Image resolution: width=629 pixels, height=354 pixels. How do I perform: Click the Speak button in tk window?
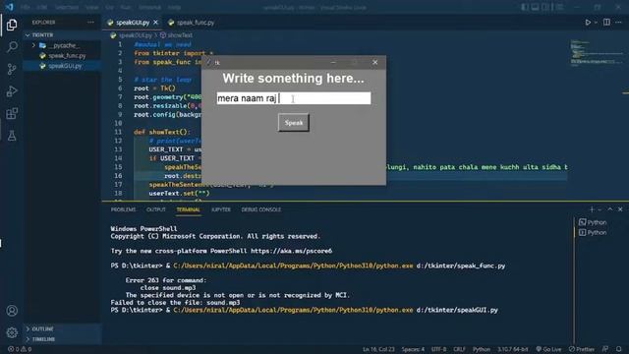[x=294, y=122]
